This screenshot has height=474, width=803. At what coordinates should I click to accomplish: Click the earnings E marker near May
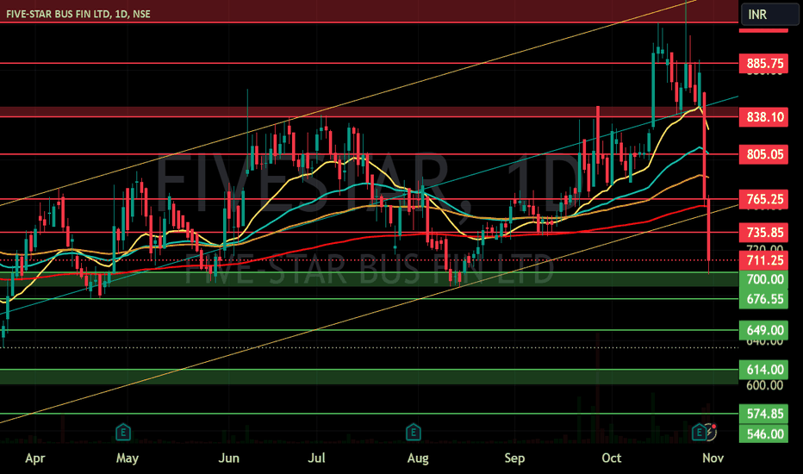tap(123, 433)
